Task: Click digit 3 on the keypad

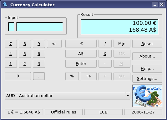Action: click(39, 64)
